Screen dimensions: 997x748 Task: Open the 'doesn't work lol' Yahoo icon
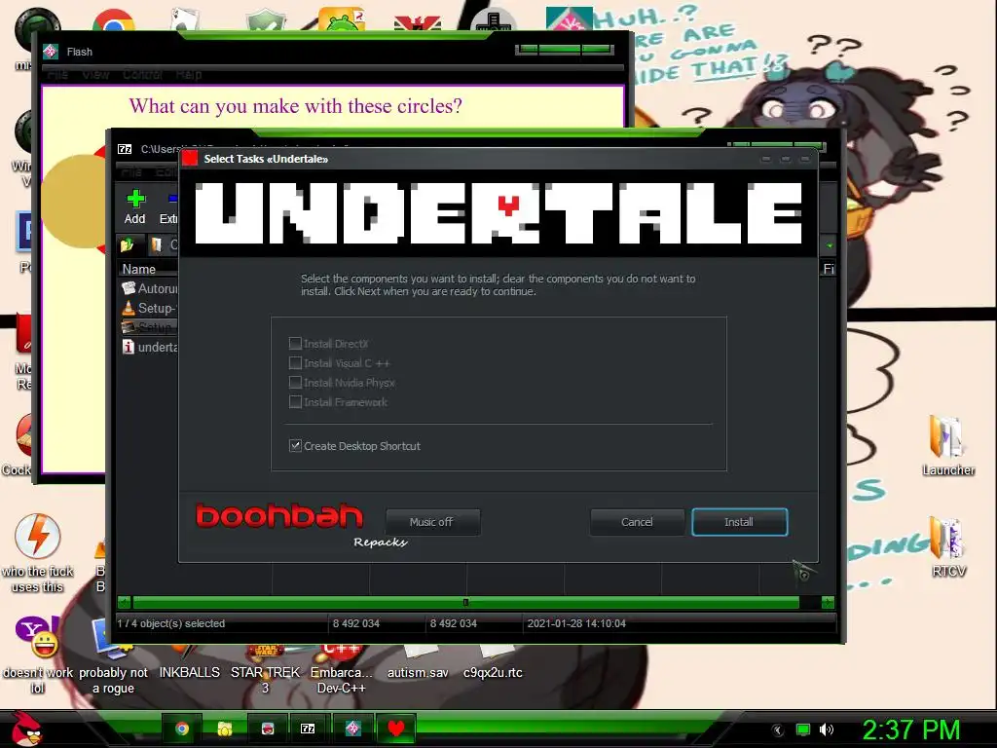point(38,655)
